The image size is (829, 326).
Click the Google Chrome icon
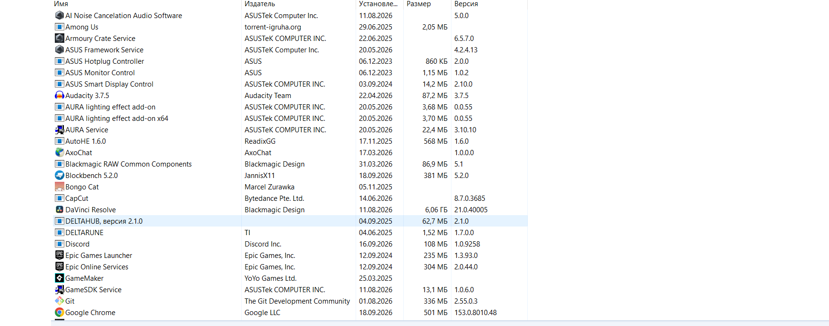click(60, 312)
